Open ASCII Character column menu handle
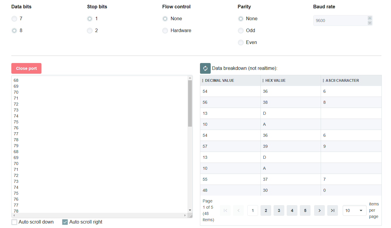Viewport: 391px width, 228px height. [323, 81]
